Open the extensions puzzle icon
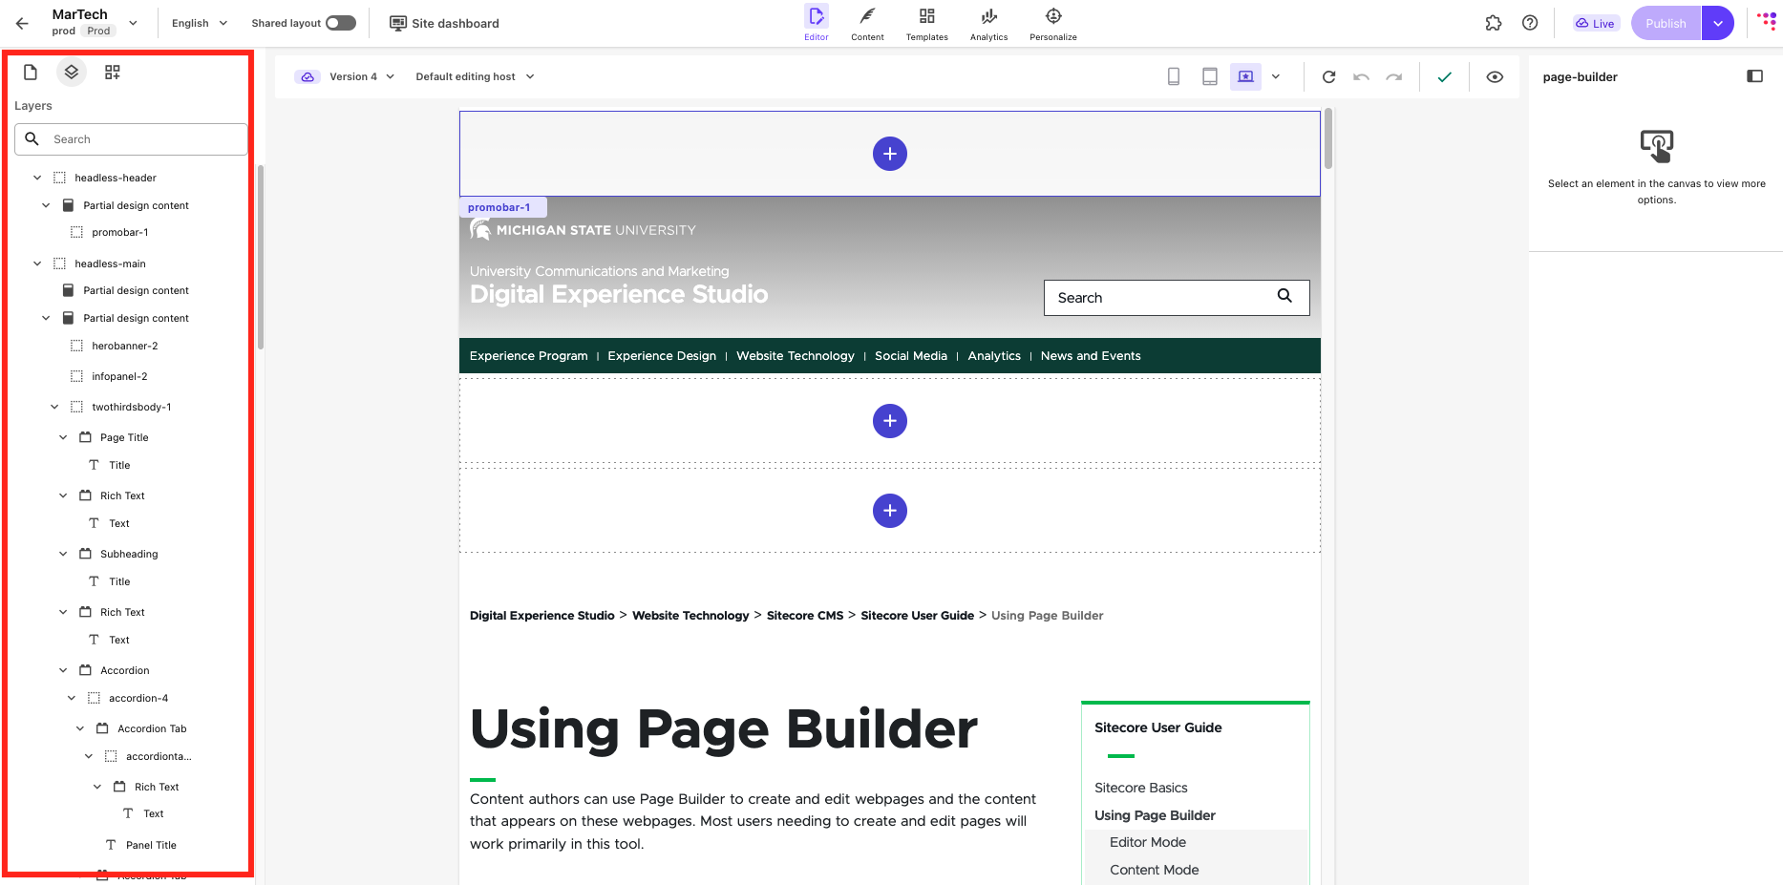Image resolution: width=1783 pixels, height=885 pixels. (1494, 24)
